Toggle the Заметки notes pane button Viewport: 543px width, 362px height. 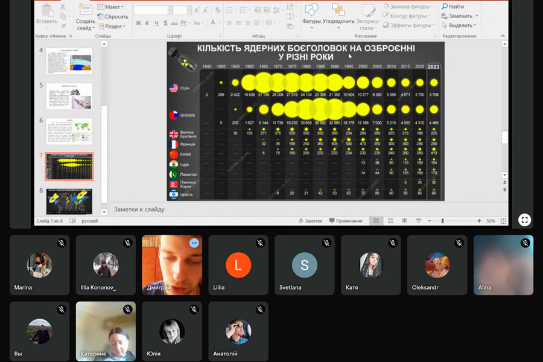pyautogui.click(x=310, y=221)
